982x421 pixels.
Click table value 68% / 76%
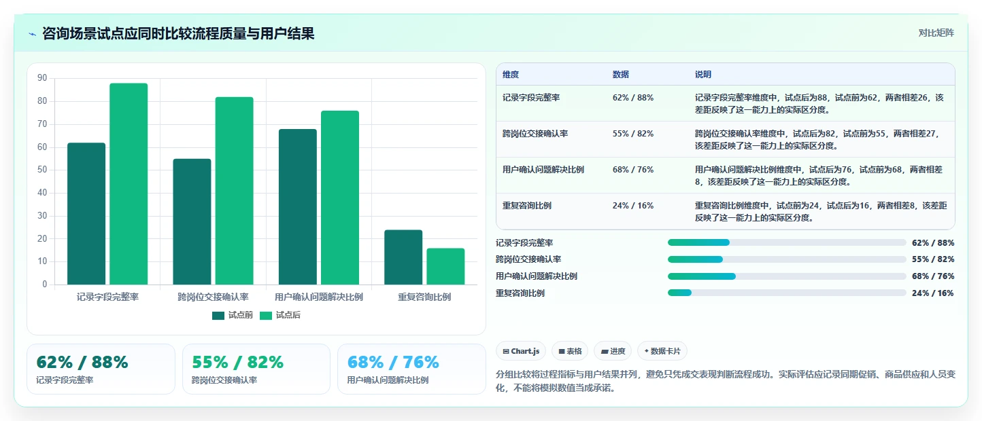click(x=633, y=170)
